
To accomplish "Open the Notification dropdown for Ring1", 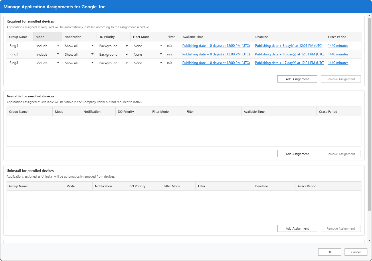I will click(x=92, y=46).
